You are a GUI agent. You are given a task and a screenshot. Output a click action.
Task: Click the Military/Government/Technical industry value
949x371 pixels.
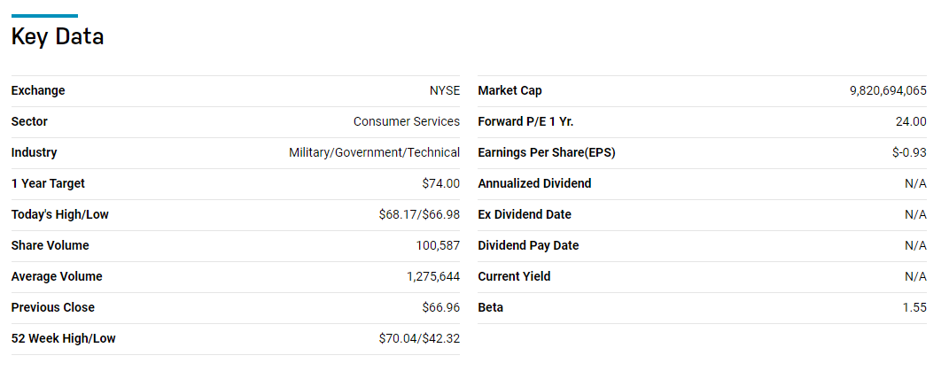(374, 152)
